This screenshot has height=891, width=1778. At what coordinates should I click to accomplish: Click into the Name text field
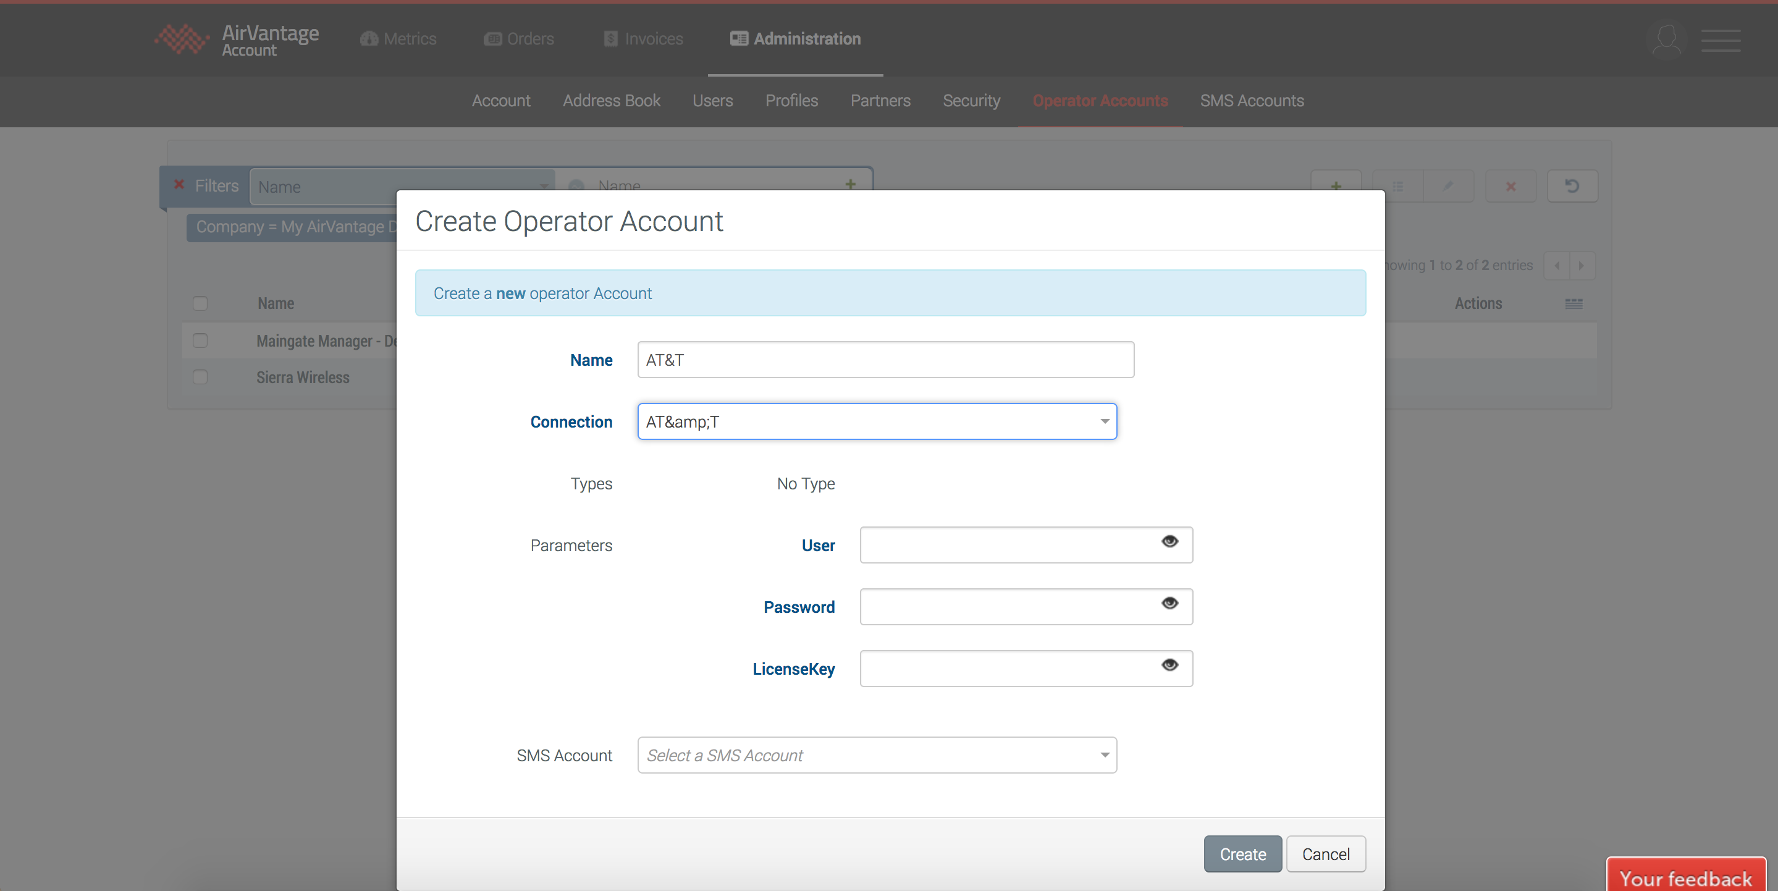point(885,360)
